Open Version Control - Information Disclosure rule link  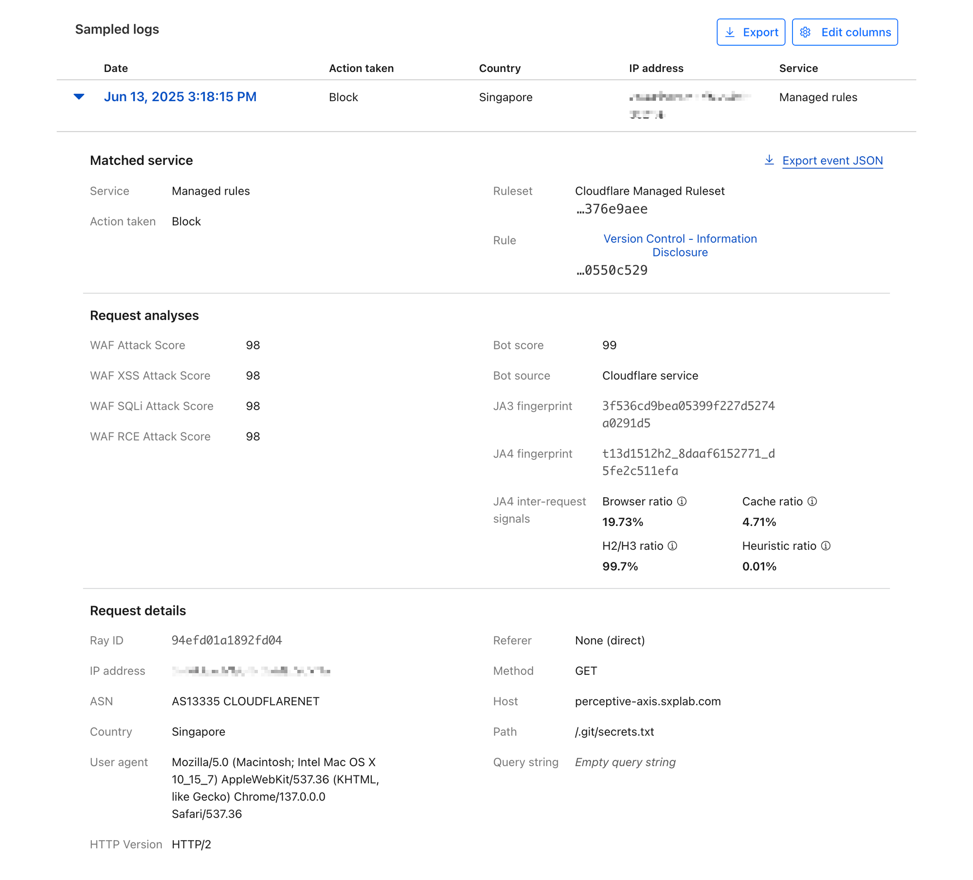(680, 246)
